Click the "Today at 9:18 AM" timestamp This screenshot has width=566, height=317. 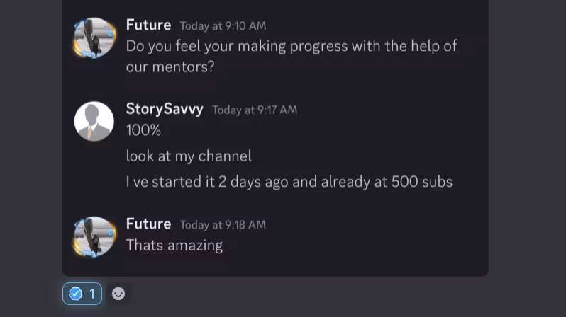[x=223, y=225]
